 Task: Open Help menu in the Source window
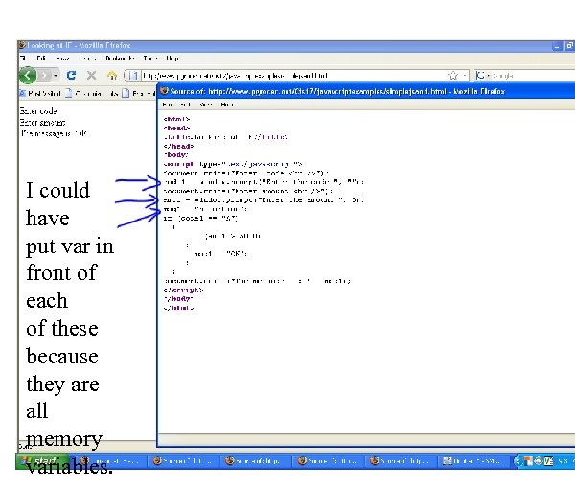tap(227, 105)
